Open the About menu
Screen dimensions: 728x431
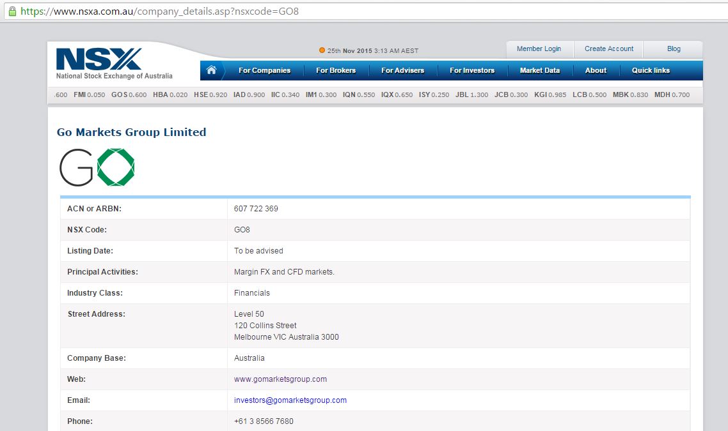click(596, 70)
